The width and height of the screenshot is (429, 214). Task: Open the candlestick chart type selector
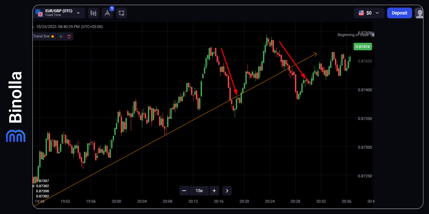tap(93, 13)
